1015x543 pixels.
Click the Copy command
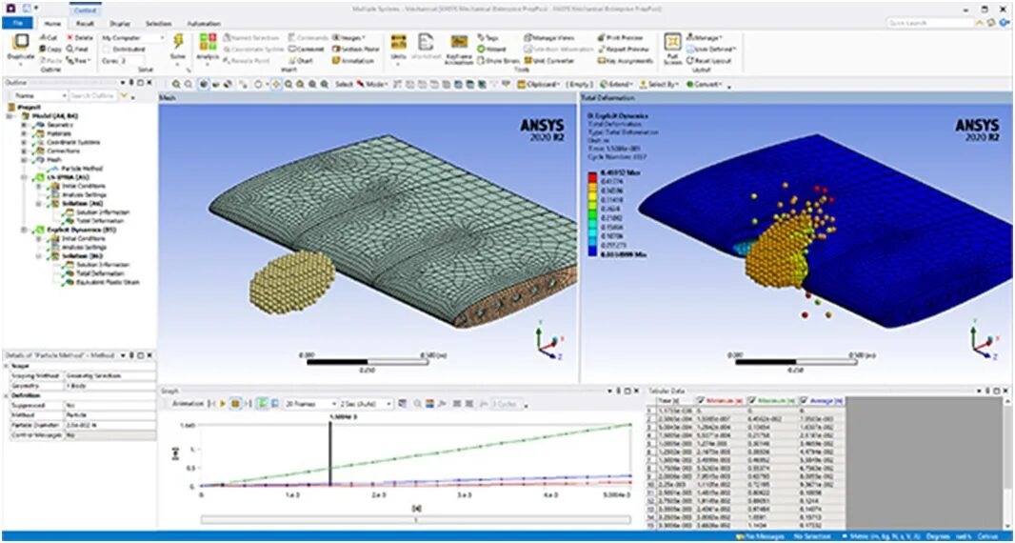pos(50,50)
